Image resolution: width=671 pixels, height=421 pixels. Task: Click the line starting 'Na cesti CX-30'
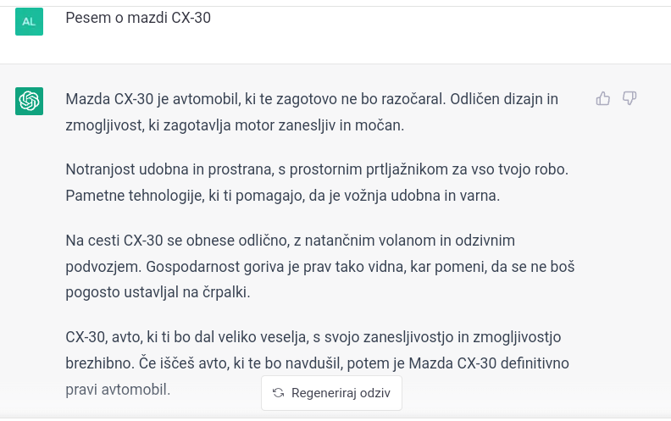coord(290,240)
